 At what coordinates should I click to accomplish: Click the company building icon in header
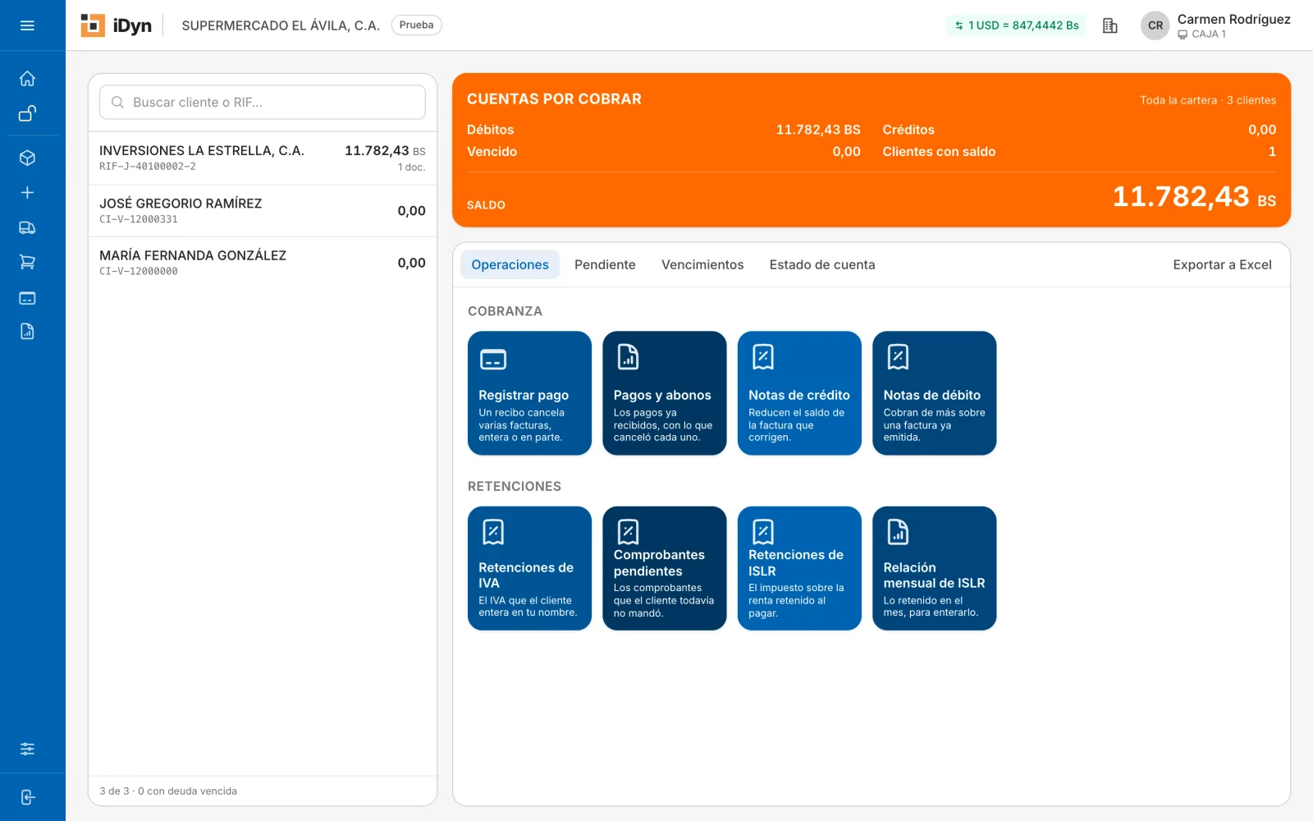point(1109,25)
